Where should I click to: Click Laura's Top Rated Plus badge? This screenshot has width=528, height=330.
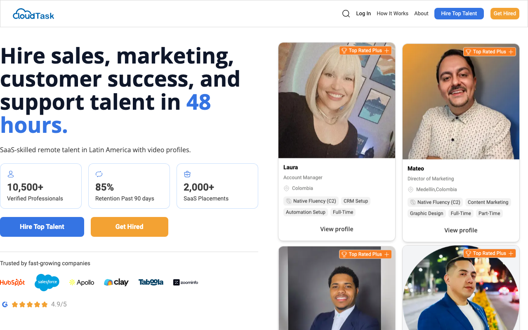pyautogui.click(x=365, y=50)
